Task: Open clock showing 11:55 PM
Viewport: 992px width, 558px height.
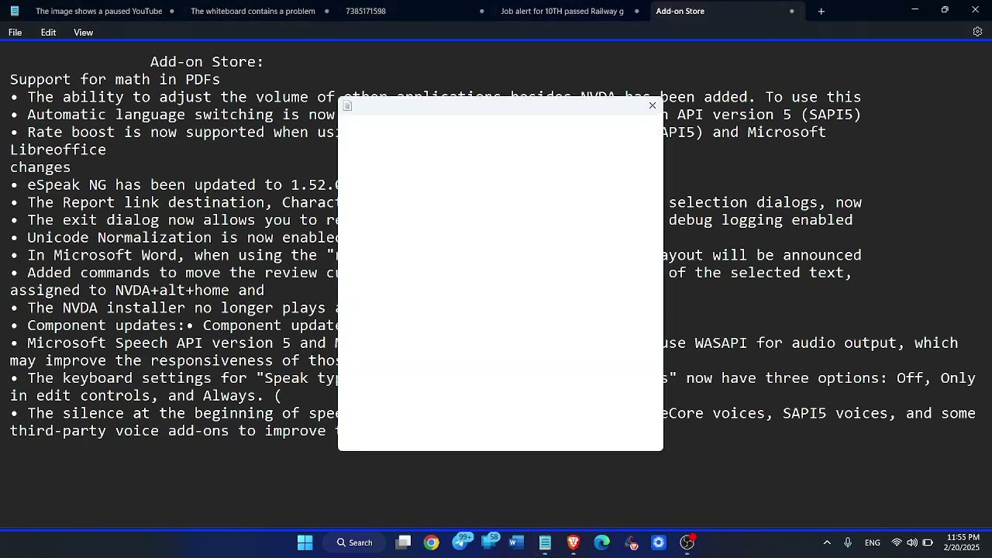Action: (x=961, y=542)
